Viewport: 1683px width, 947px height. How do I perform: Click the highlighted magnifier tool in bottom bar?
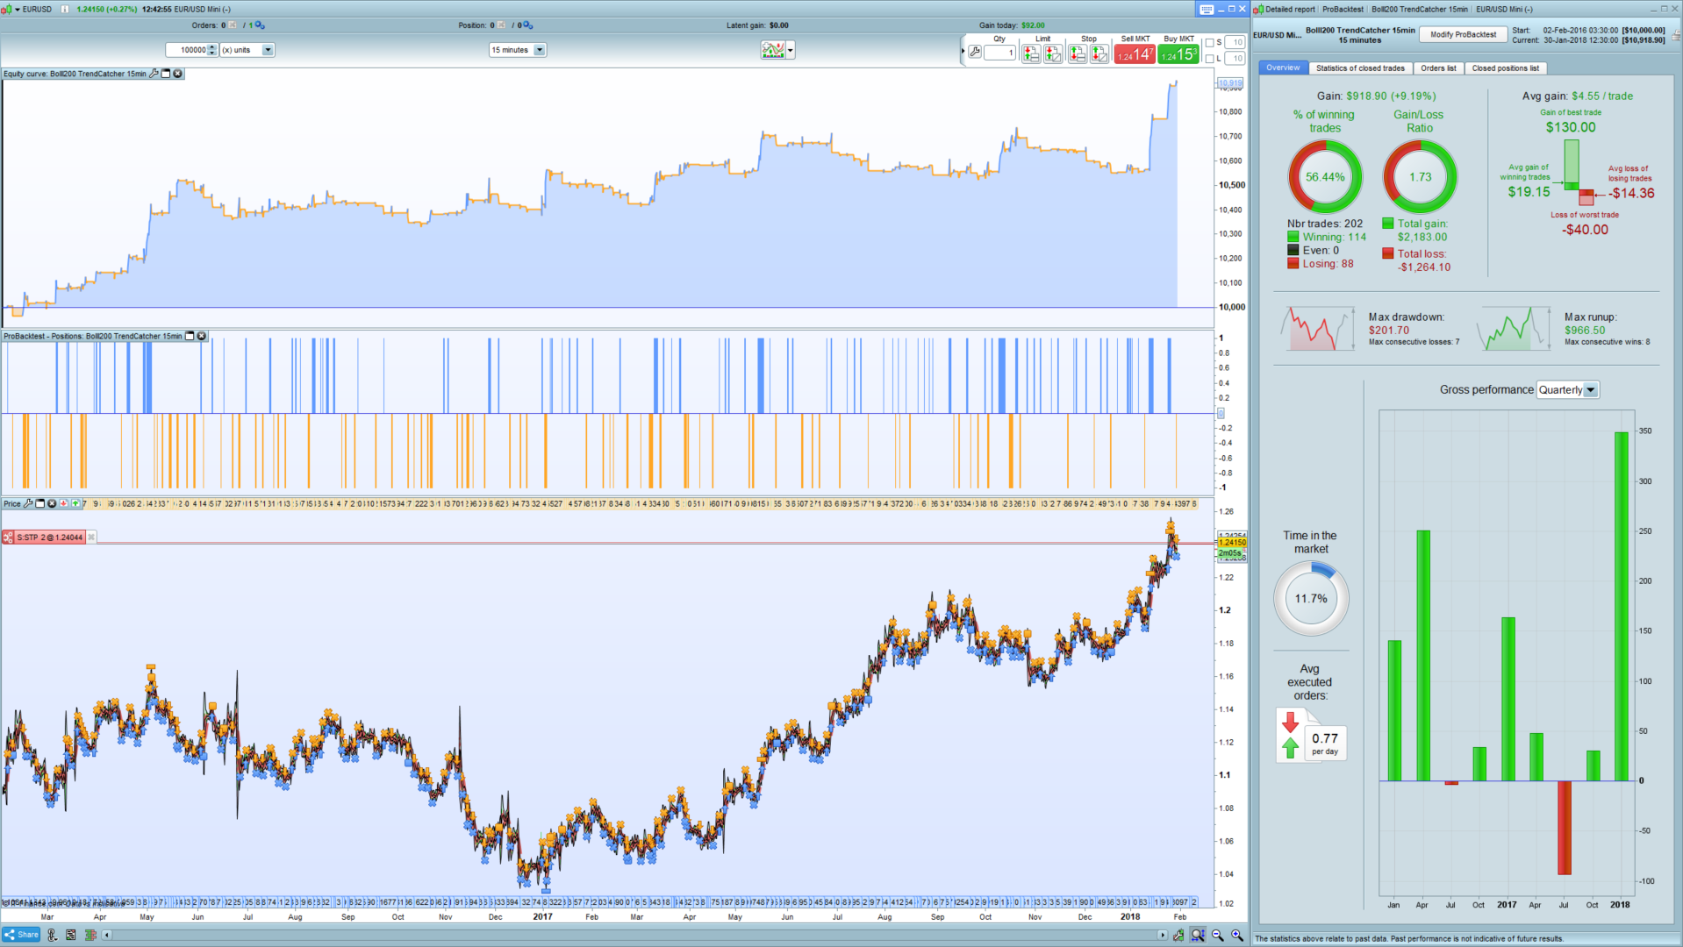click(1198, 936)
